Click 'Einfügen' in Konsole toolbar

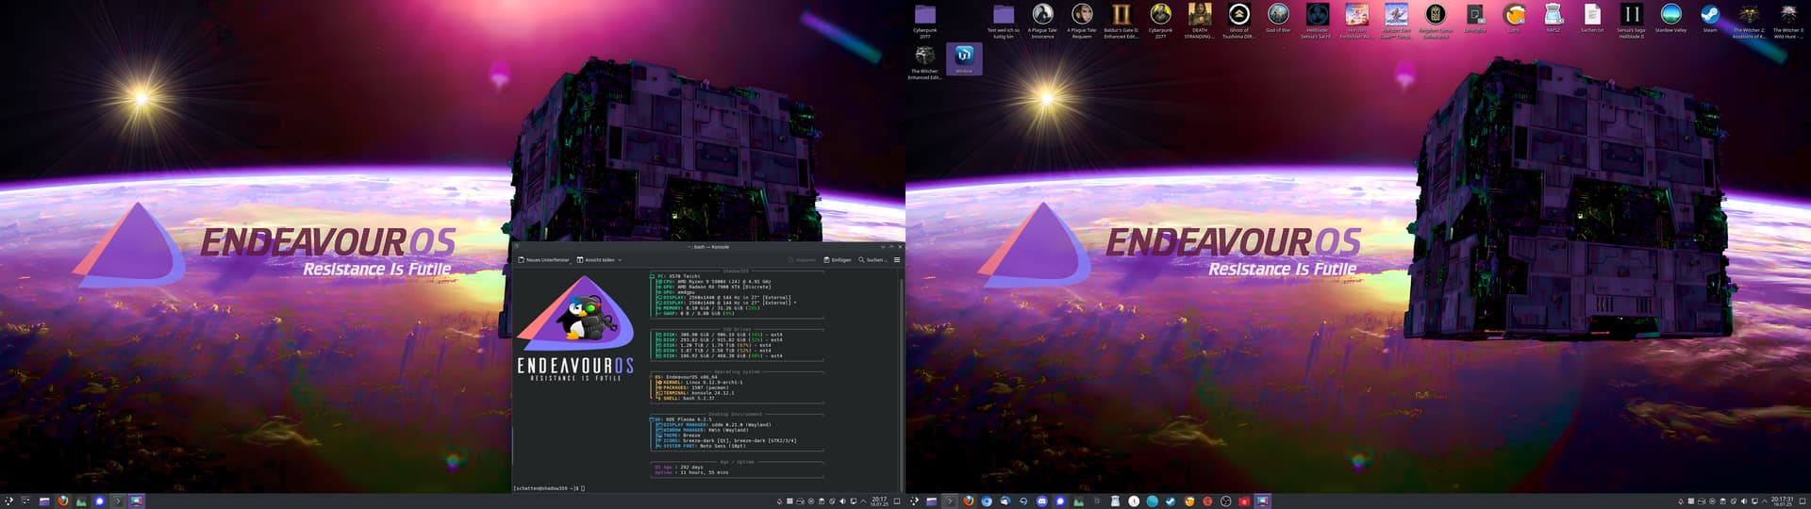pyautogui.click(x=838, y=259)
